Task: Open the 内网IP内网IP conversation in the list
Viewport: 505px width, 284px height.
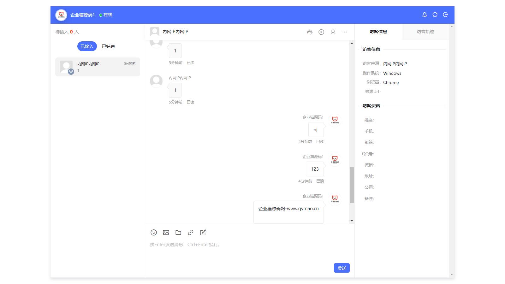Action: [x=97, y=67]
